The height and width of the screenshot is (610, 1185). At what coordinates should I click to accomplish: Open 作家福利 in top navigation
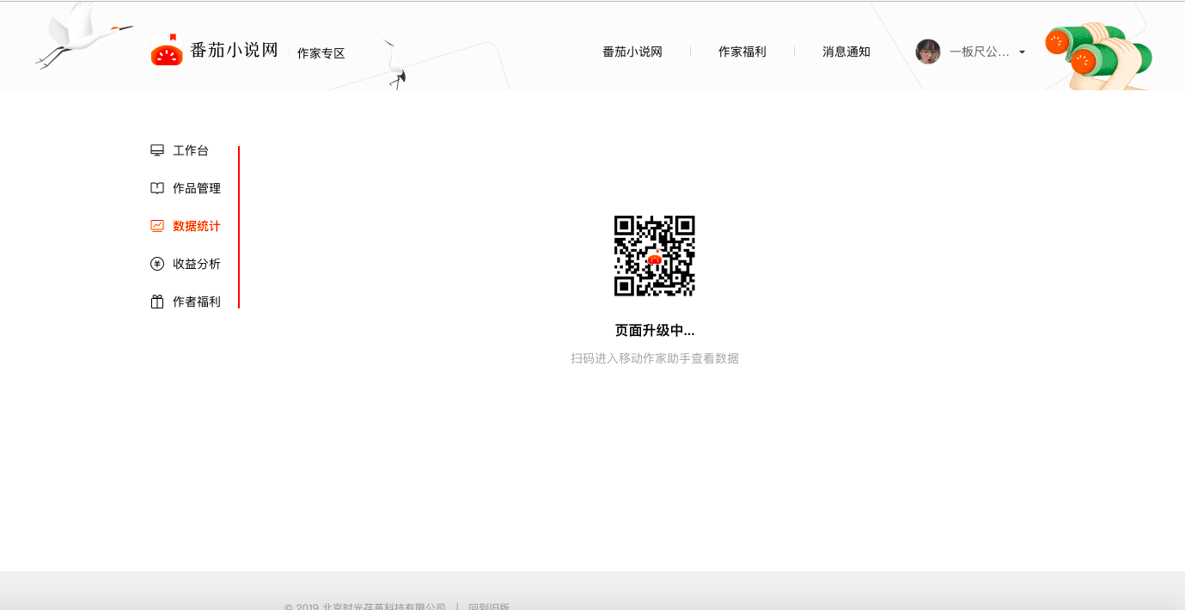[x=742, y=52]
